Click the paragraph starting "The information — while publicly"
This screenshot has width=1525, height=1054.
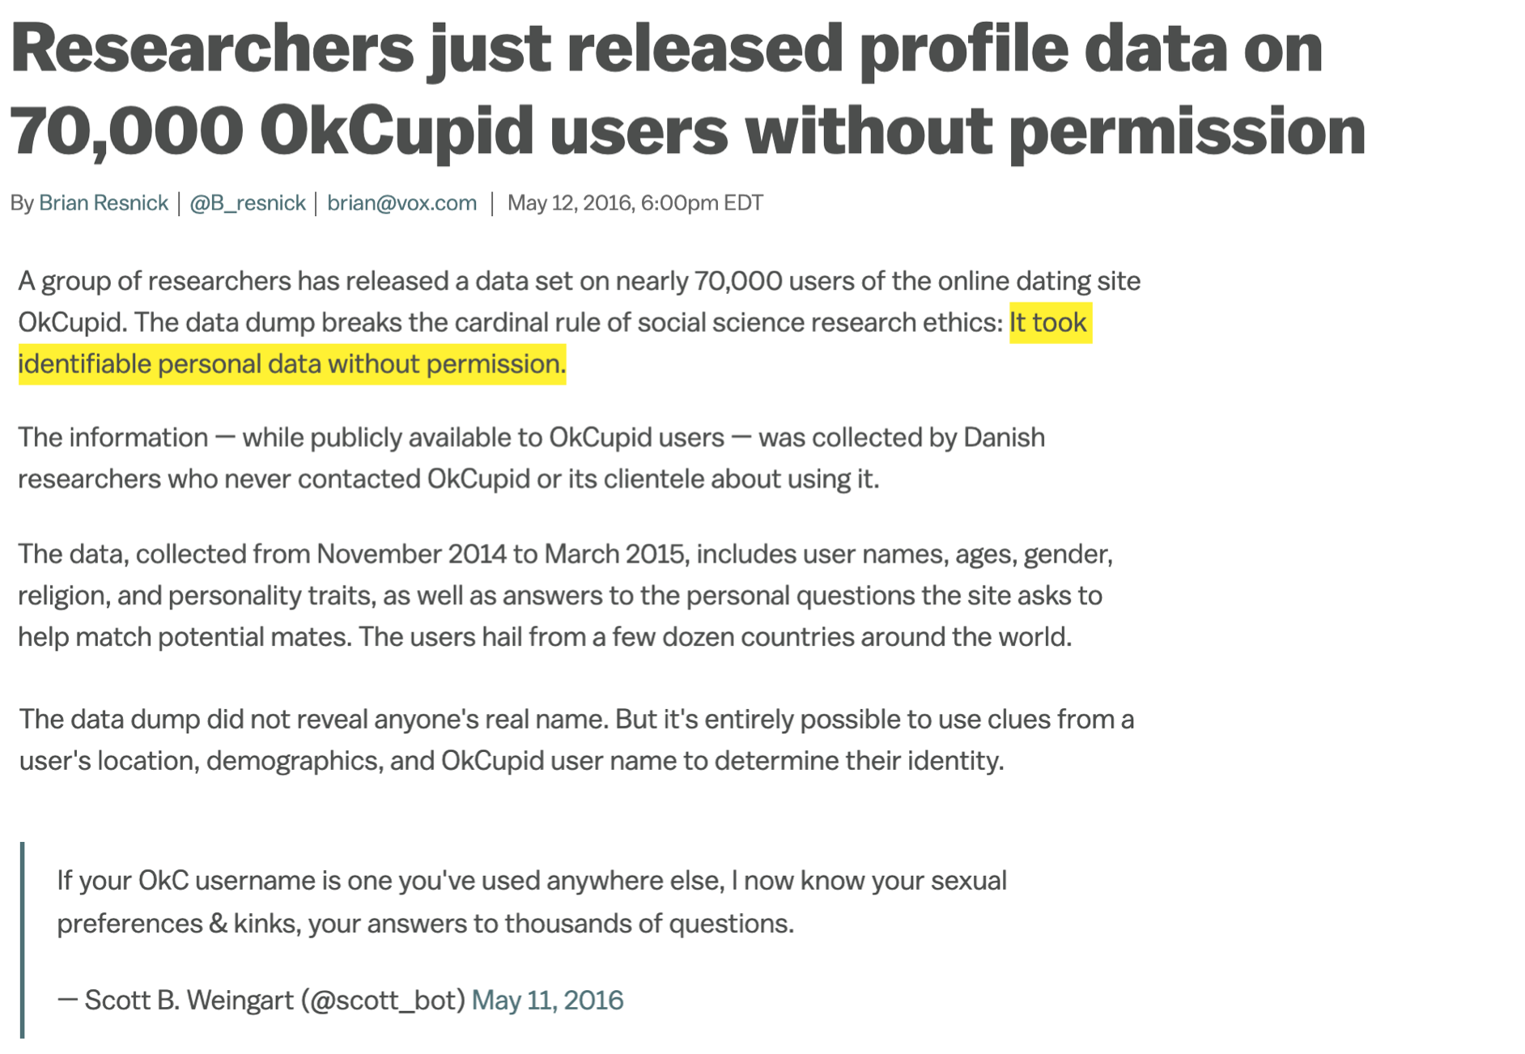click(530, 458)
